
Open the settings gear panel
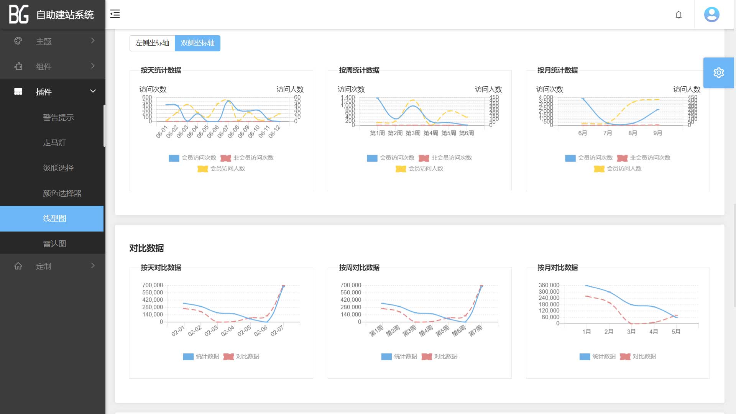point(718,73)
